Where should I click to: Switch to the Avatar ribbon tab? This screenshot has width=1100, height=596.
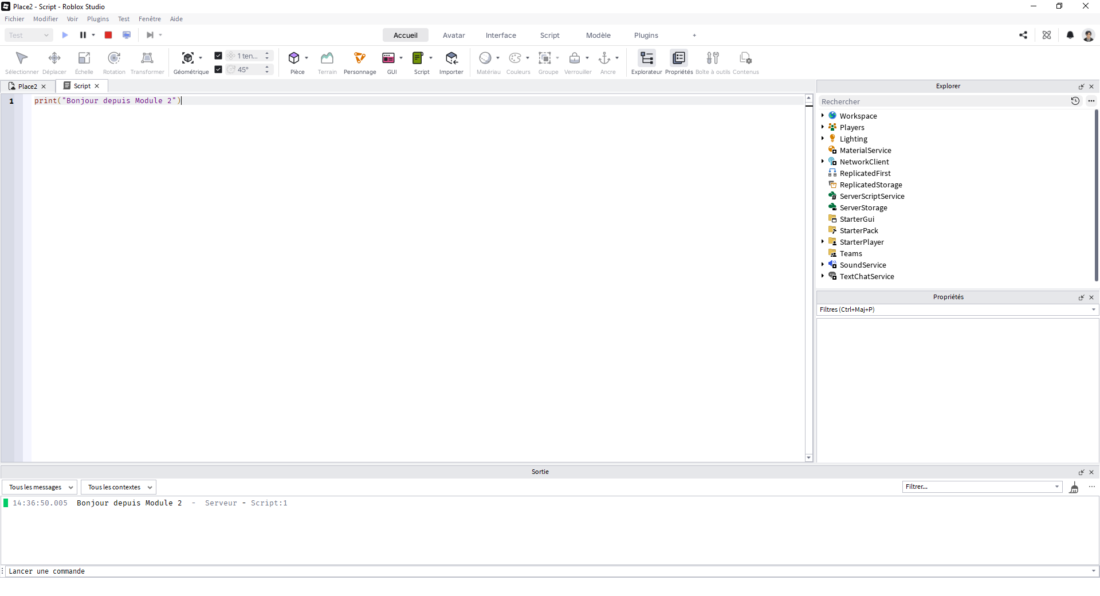pos(454,35)
